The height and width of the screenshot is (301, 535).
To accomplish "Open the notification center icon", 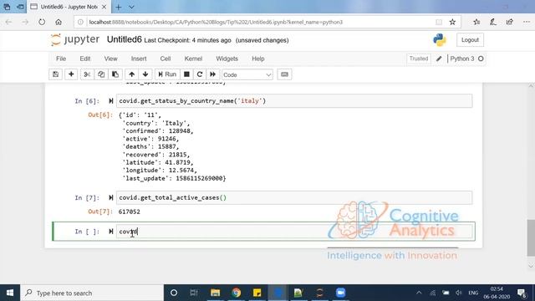I will click(522, 293).
